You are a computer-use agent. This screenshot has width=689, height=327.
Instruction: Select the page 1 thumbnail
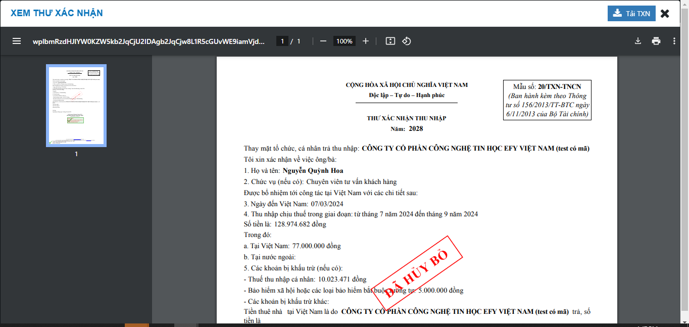76,106
